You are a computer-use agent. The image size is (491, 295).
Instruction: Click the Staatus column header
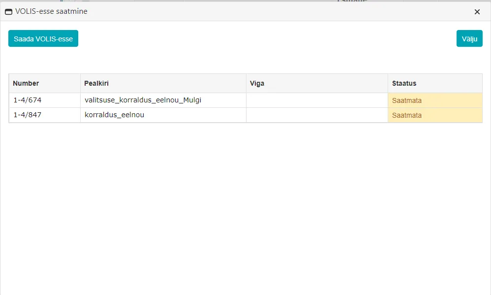[435, 83]
